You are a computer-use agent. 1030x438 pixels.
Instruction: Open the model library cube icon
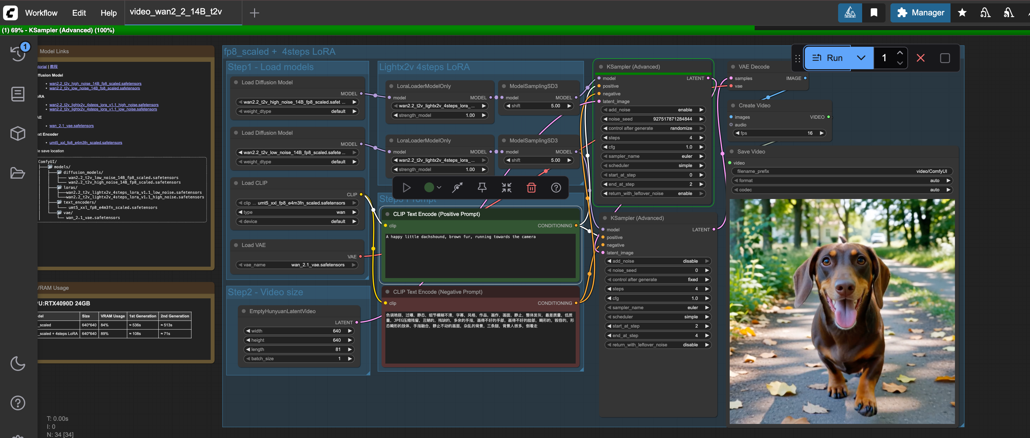[18, 133]
